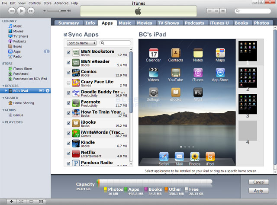Click the Apply button

[259, 191]
